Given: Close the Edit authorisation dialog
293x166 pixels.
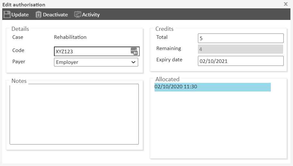Looking at the screenshot, I should [286, 4].
